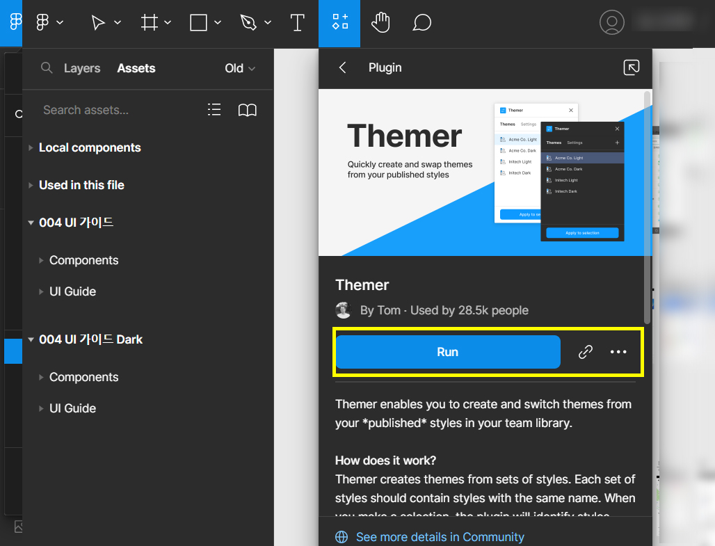Open the plugin more options menu

(618, 352)
